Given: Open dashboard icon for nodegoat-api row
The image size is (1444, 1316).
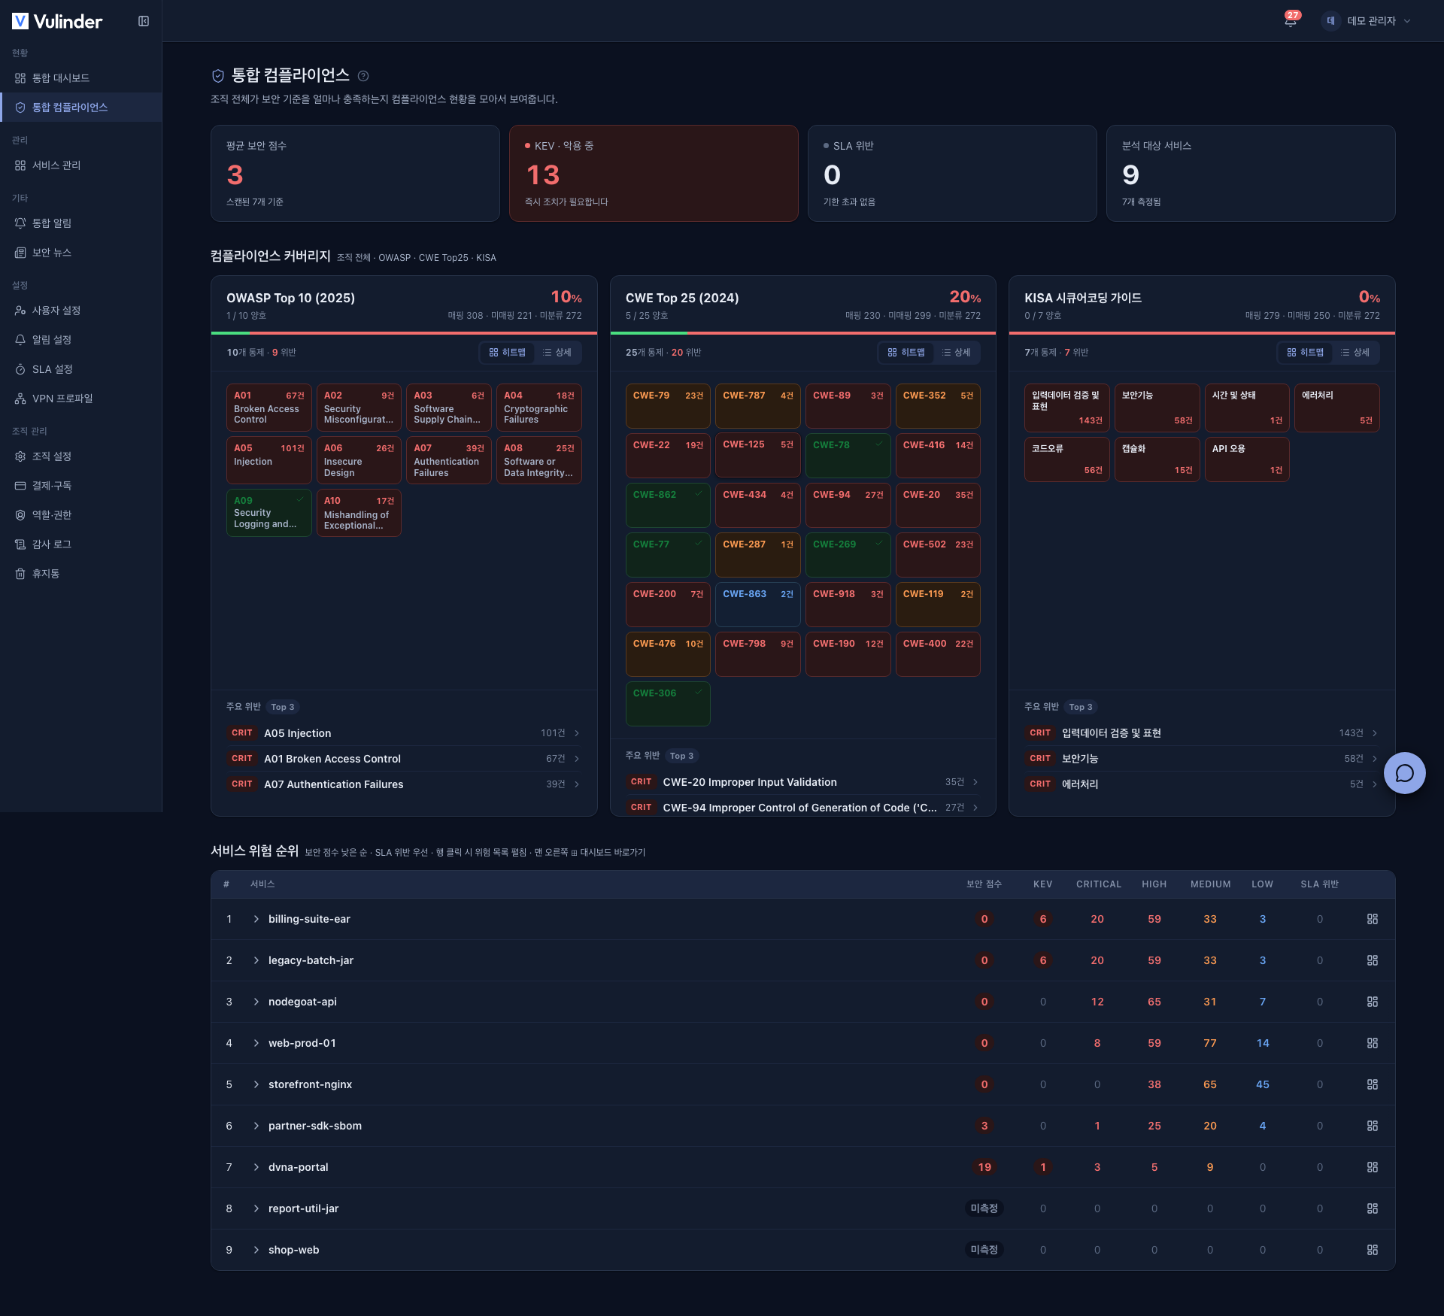Looking at the screenshot, I should [1373, 1002].
